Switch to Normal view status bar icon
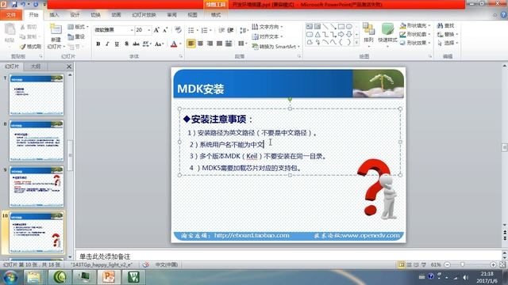508x285 pixels. (x=402, y=264)
